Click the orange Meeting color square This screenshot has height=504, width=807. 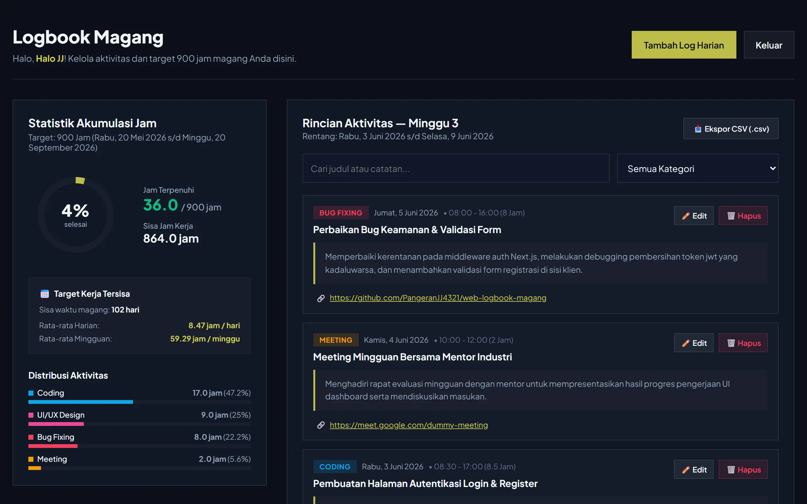pyautogui.click(x=31, y=459)
